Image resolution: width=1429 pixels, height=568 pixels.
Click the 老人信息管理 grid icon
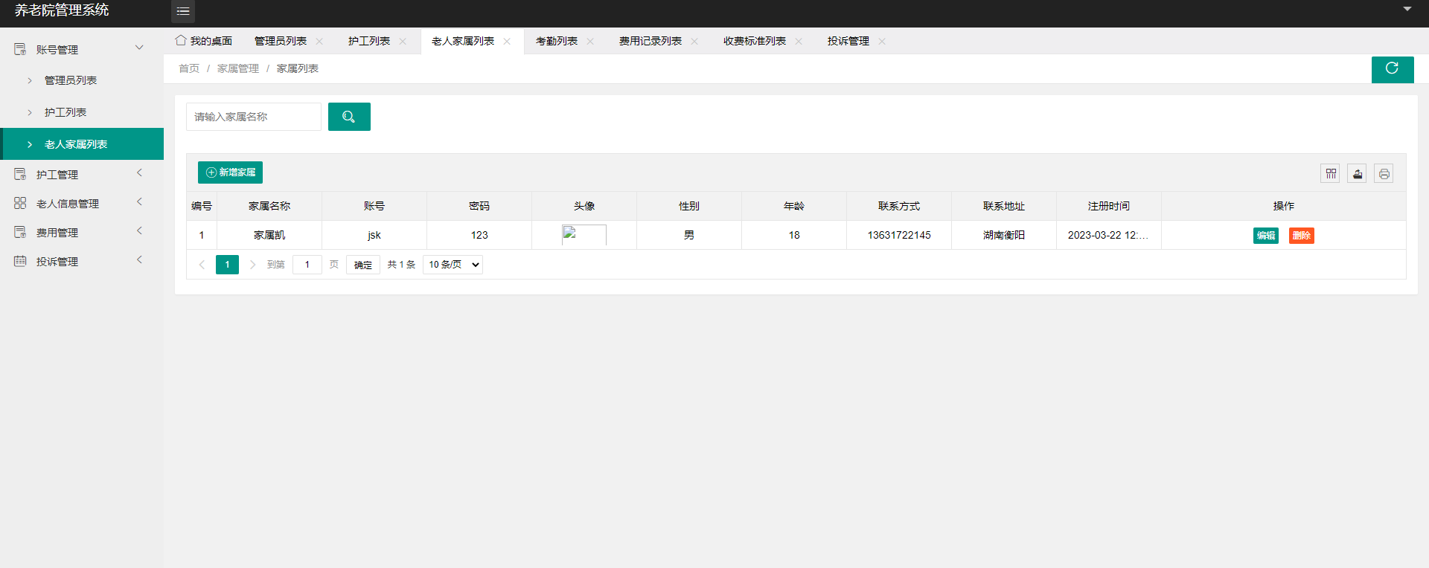[20, 203]
